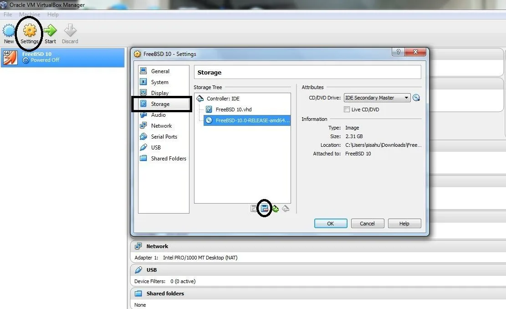Image resolution: width=506 pixels, height=309 pixels.
Task: Click the green Add Controller icon
Action: pos(276,209)
